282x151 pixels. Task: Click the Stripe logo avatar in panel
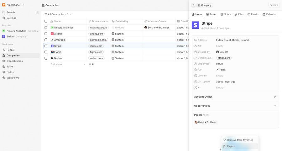195,25
